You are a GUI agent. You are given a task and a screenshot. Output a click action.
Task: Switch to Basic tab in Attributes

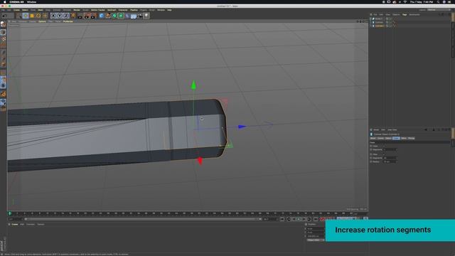point(373,138)
